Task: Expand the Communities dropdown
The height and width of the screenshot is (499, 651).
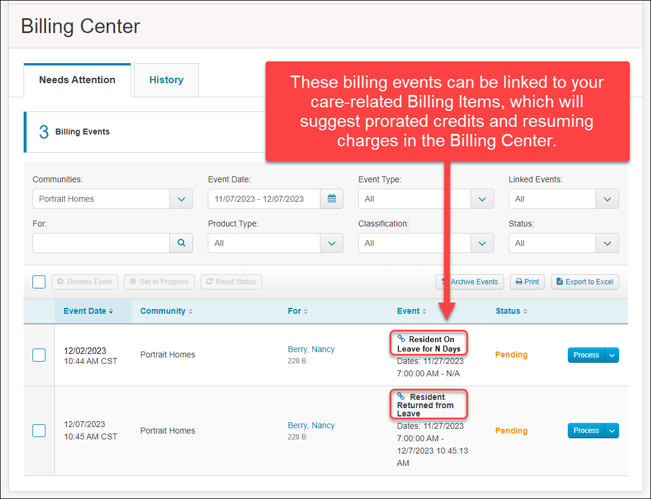Action: coord(181,199)
